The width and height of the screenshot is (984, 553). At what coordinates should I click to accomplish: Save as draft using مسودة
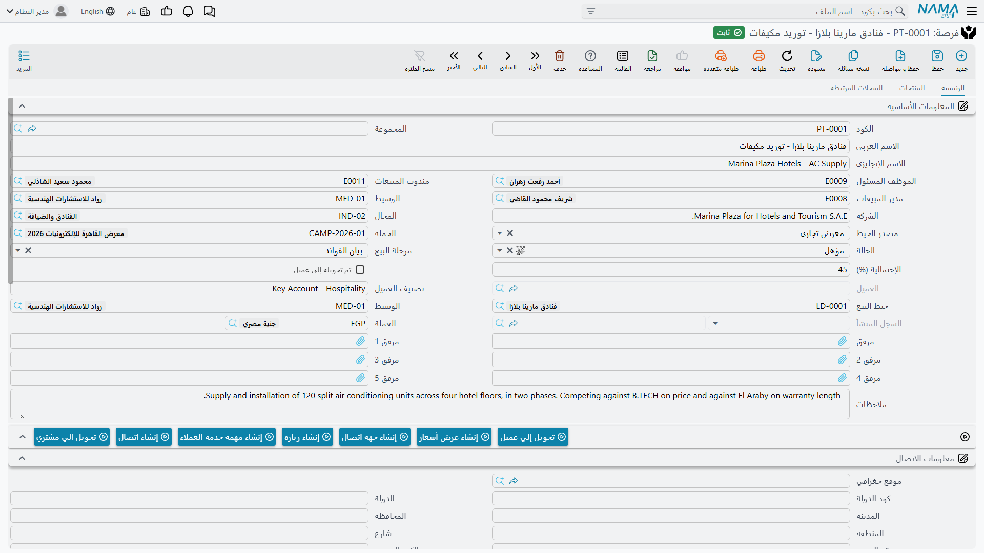click(x=816, y=60)
